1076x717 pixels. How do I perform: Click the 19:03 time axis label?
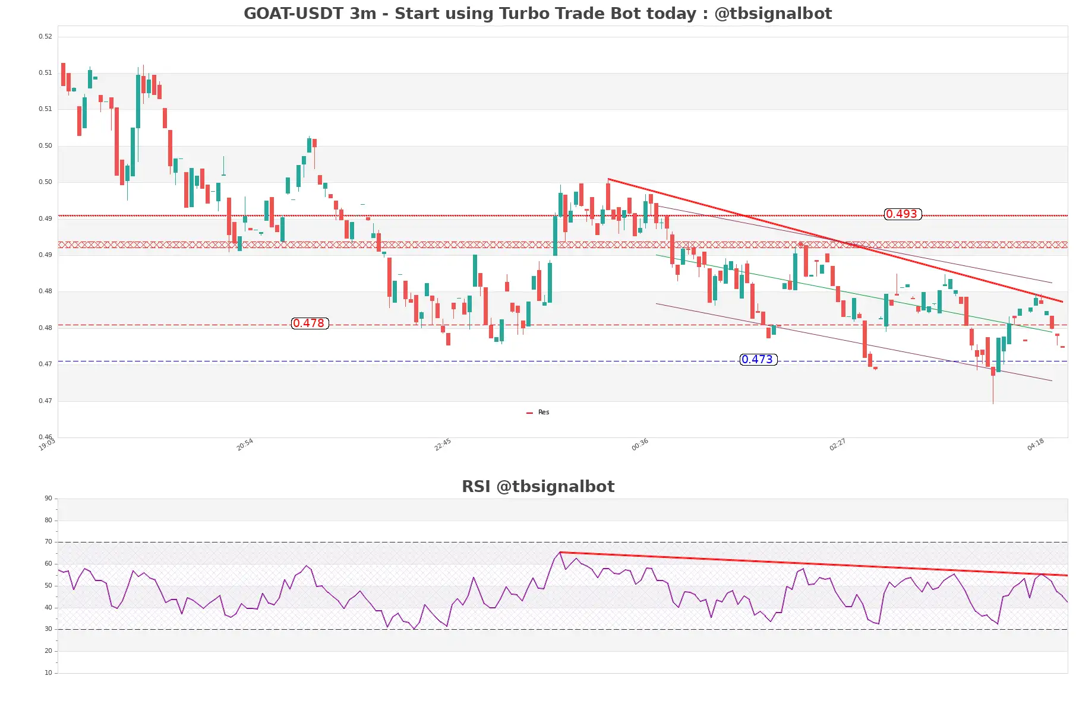(47, 445)
